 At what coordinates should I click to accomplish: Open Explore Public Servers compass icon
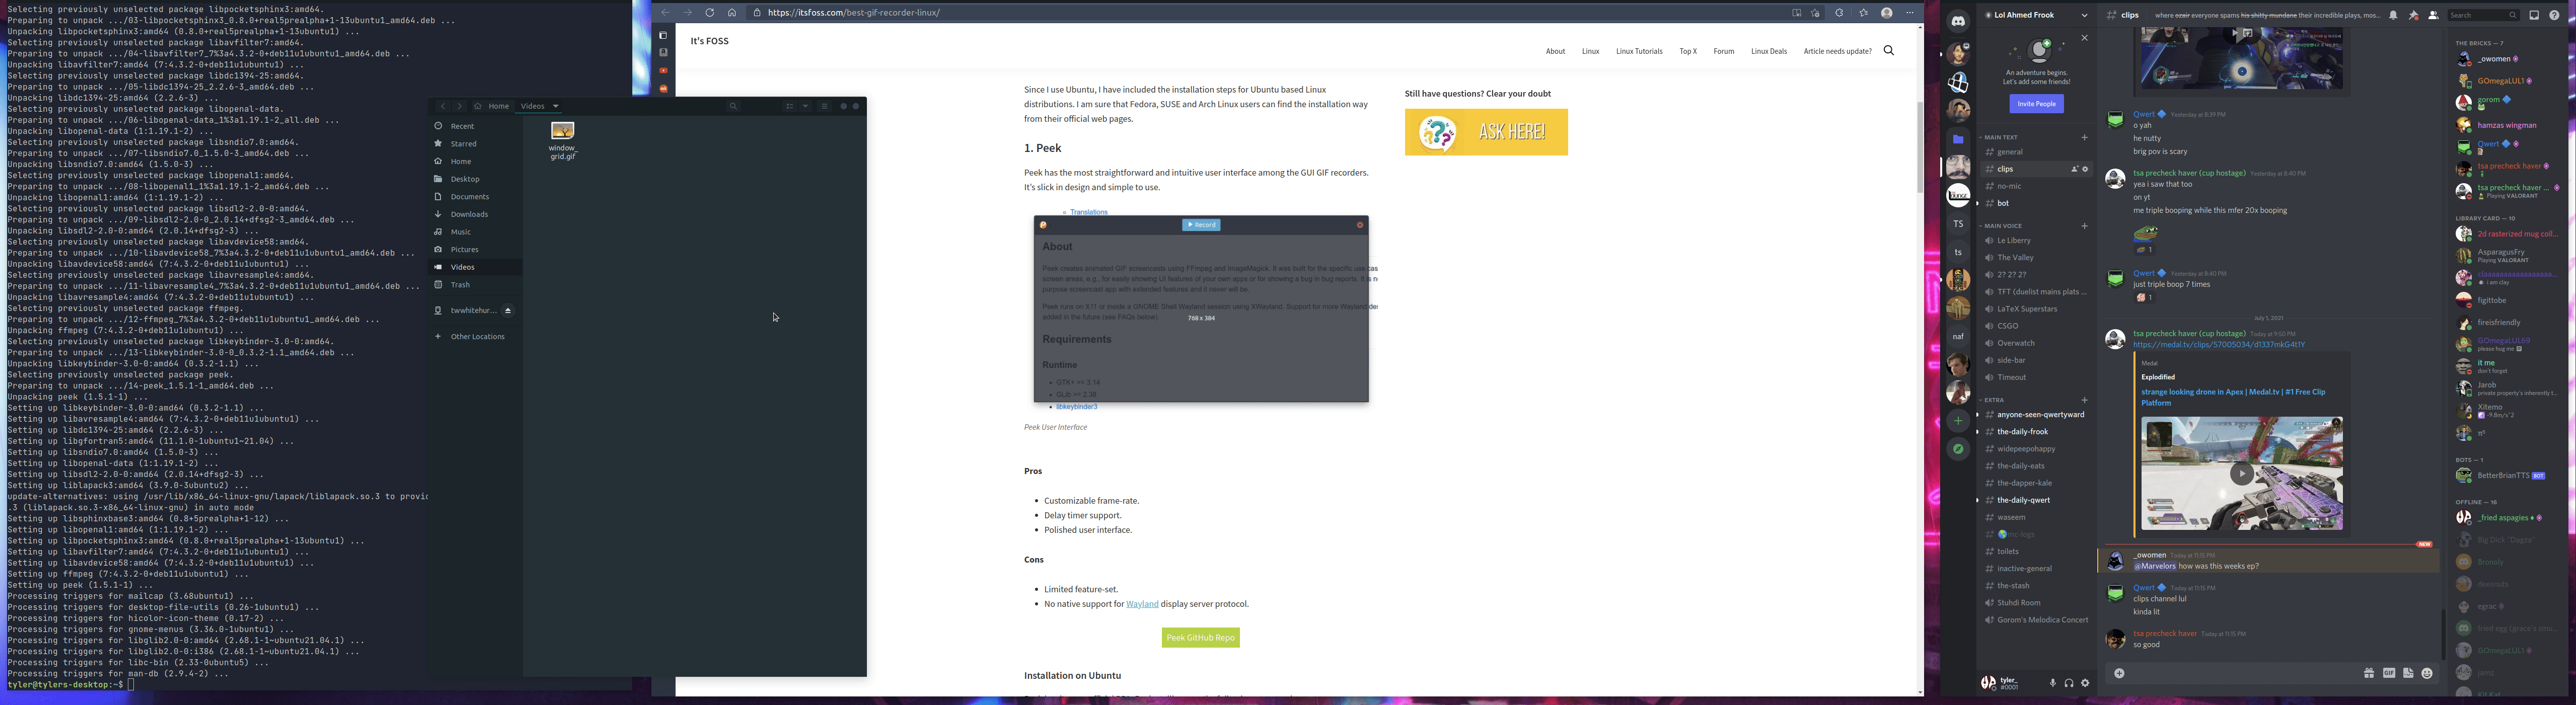[1958, 449]
